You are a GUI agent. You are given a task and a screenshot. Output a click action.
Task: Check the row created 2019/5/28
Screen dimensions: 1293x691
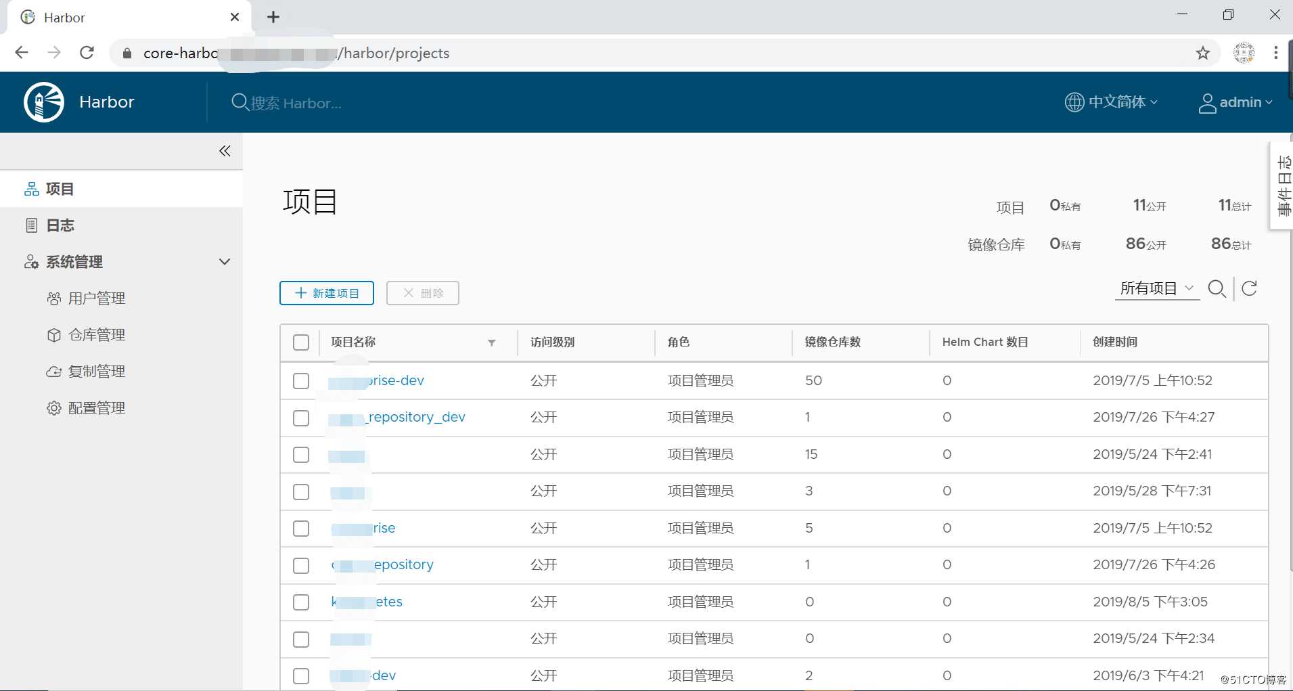coord(301,491)
